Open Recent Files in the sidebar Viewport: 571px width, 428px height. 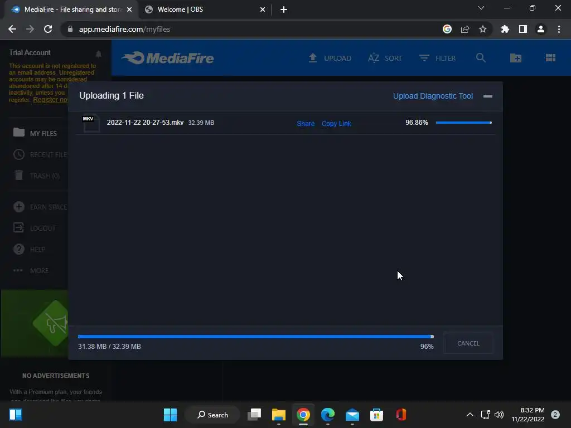(40, 154)
